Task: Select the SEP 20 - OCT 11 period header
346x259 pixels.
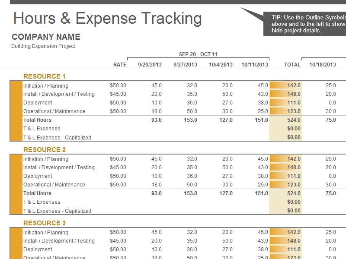Action: coord(198,54)
